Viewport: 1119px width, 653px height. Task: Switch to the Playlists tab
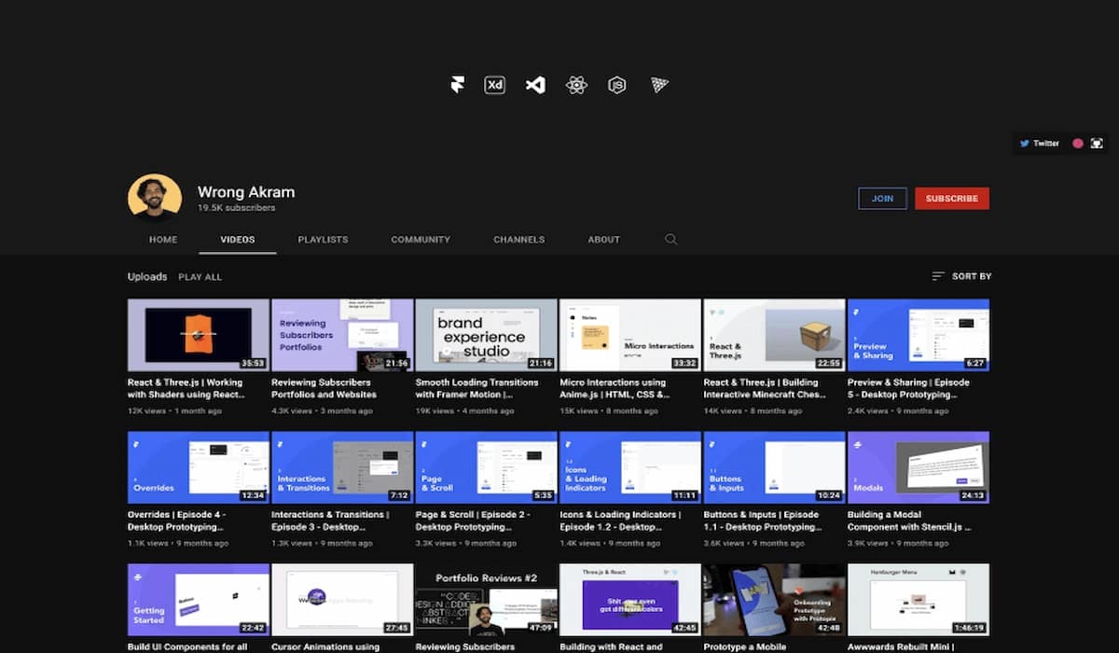point(323,240)
